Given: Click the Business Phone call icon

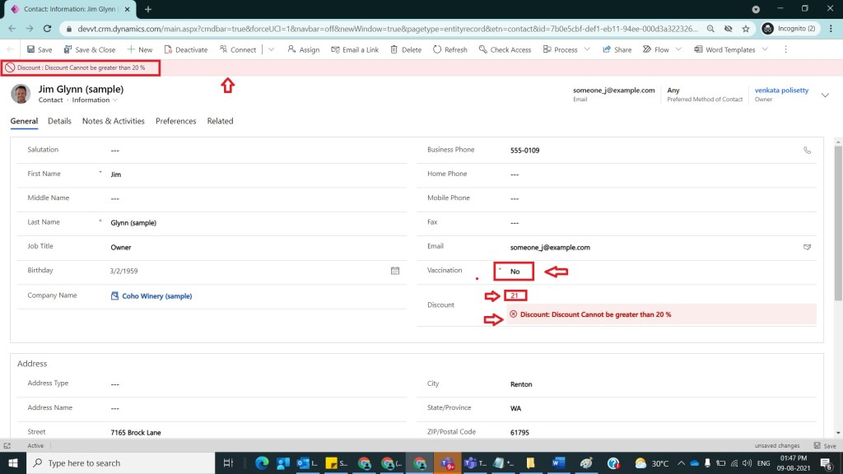Looking at the screenshot, I should 808,151.
